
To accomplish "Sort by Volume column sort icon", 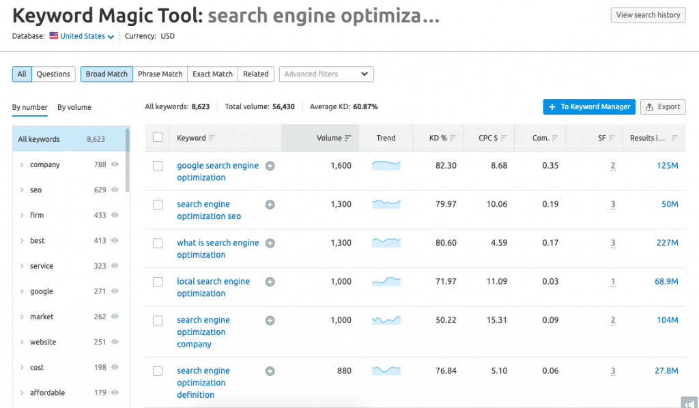I will (x=347, y=138).
